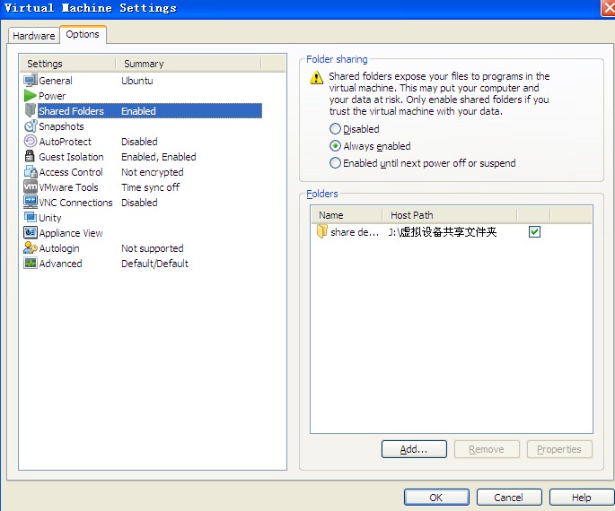Click the AutoProtect clock icon

tap(31, 141)
